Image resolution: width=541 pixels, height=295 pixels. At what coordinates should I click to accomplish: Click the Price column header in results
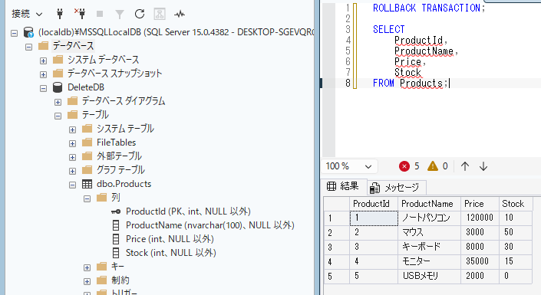point(480,204)
